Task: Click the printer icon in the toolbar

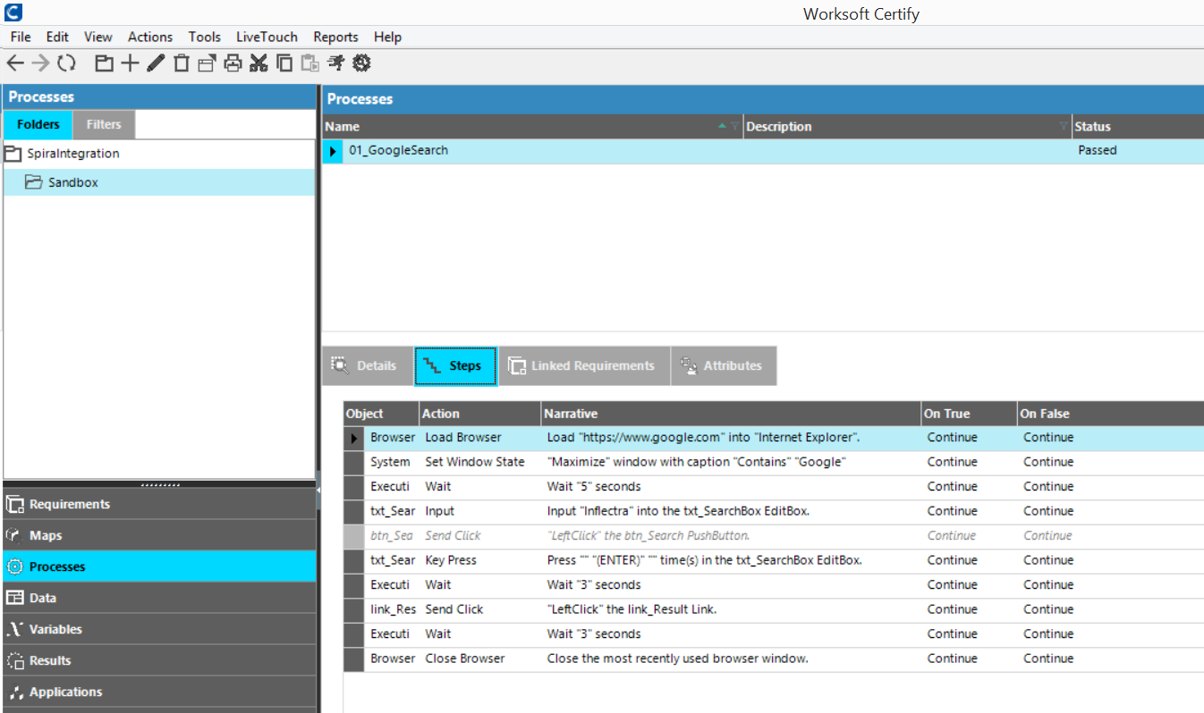Action: point(233,63)
